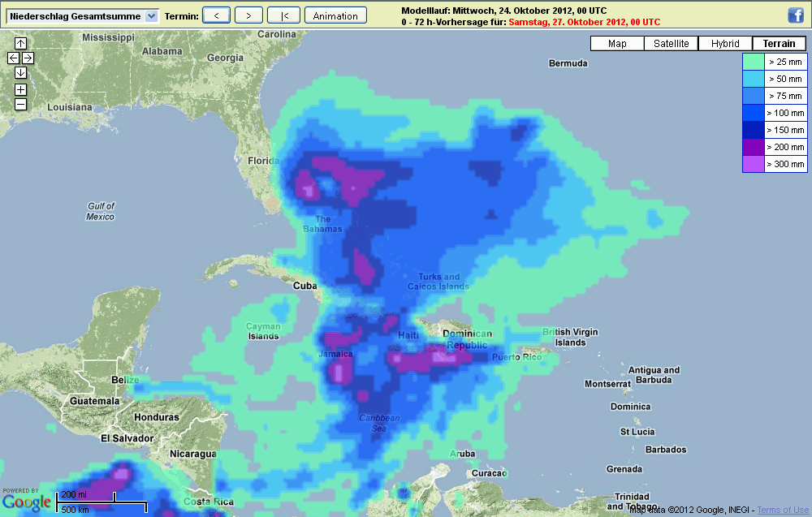Click the Caribbean Sea label

point(379,424)
